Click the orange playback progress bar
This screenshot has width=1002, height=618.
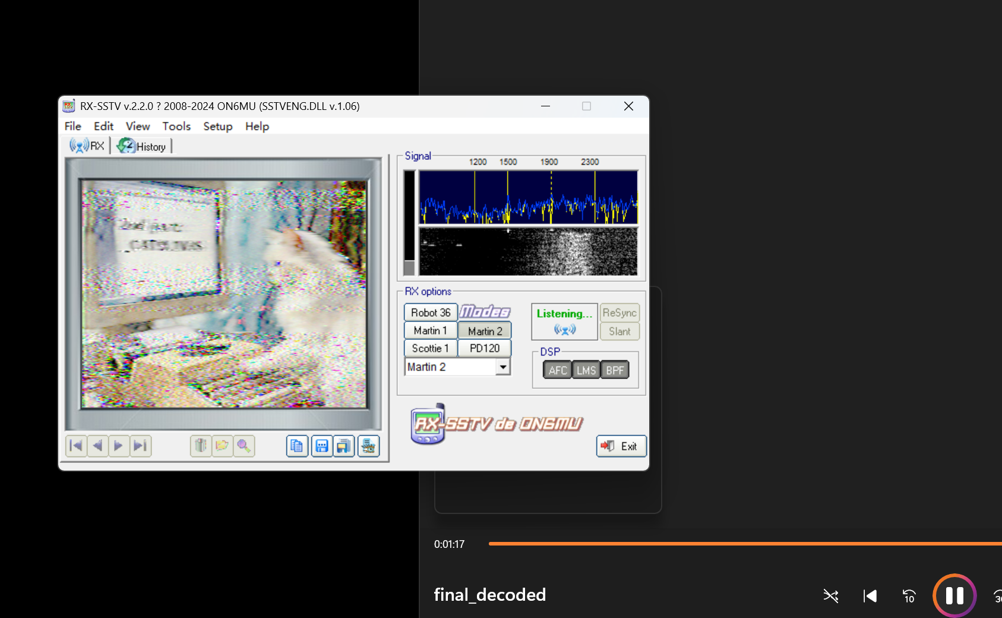tap(742, 544)
